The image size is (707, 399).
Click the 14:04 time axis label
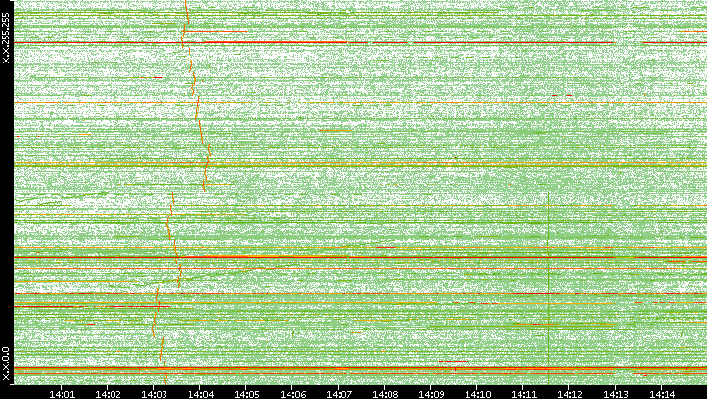click(x=200, y=394)
